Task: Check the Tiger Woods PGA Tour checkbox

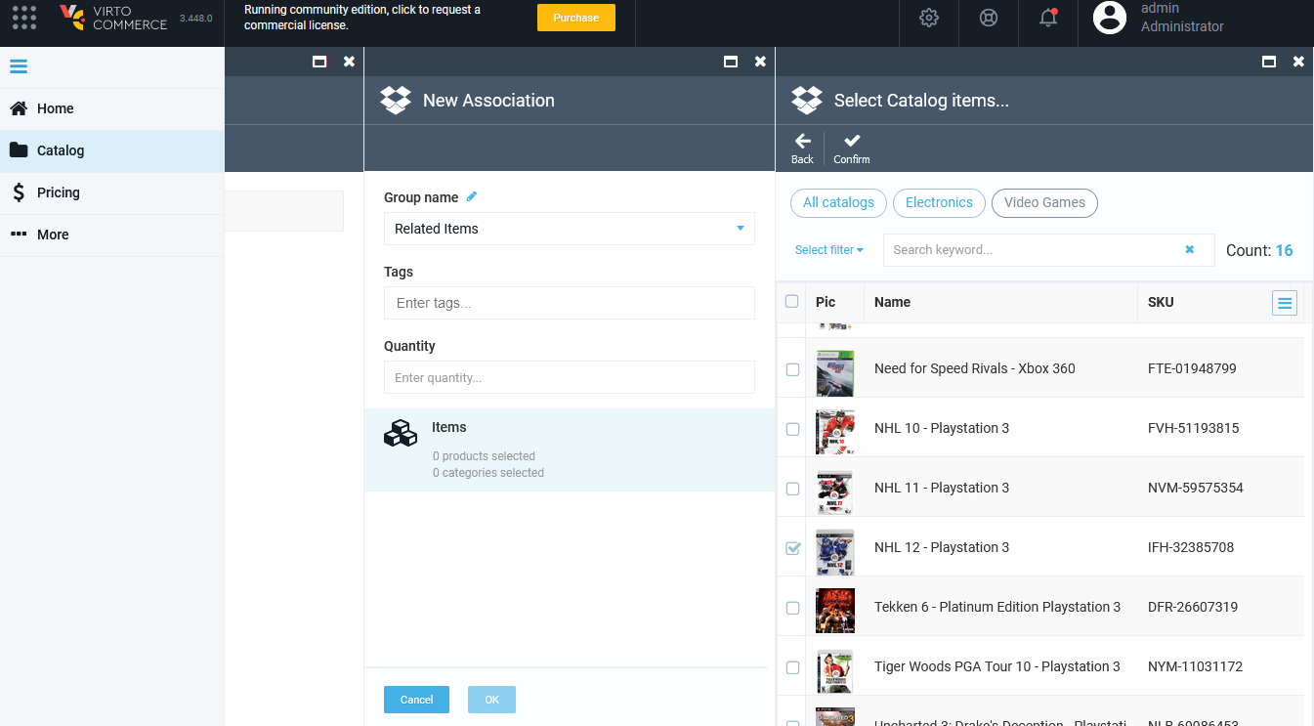Action: click(x=792, y=667)
